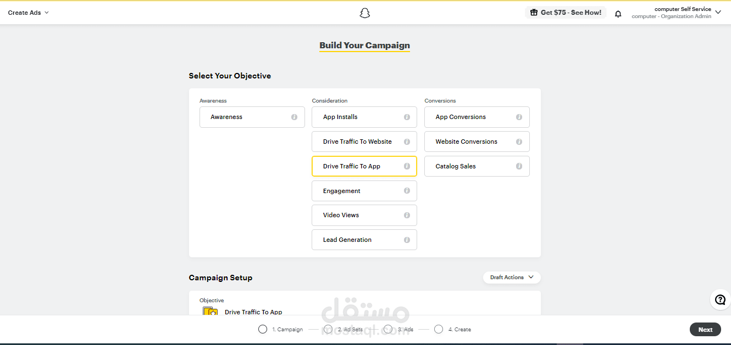Open the help chat bubble icon
This screenshot has height=345, width=731.
pyautogui.click(x=720, y=300)
